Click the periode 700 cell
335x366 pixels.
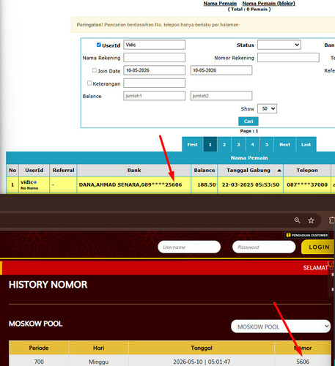click(39, 362)
